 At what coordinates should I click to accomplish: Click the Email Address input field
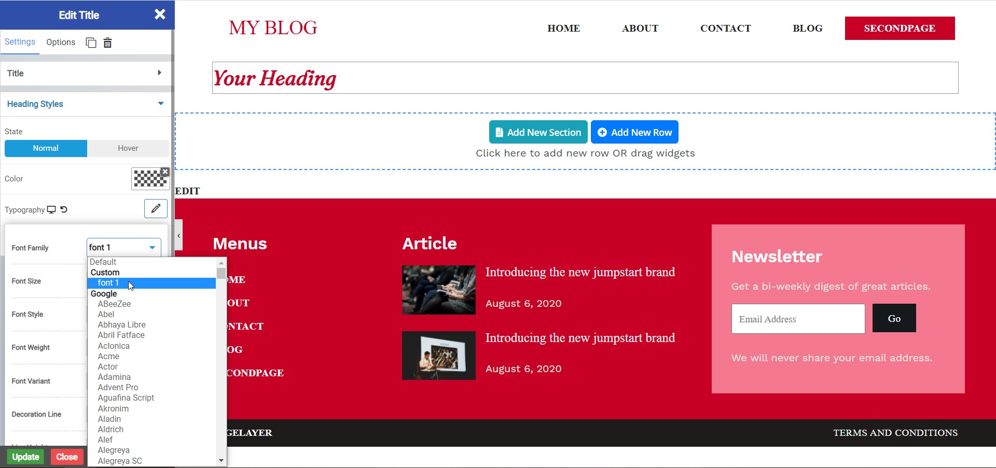[x=797, y=319]
